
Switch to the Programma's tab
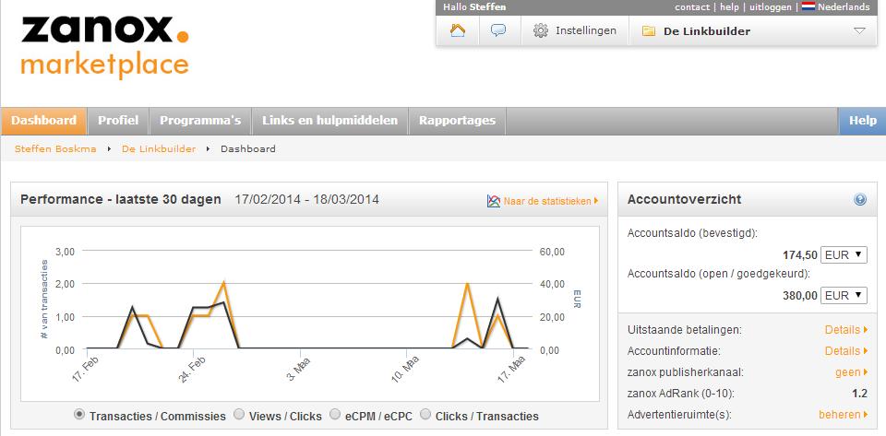tap(200, 121)
